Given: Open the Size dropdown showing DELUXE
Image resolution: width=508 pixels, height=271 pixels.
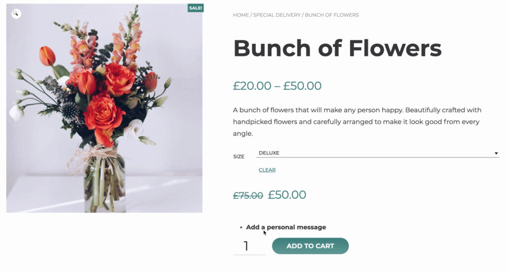Looking at the screenshot, I should click(377, 153).
